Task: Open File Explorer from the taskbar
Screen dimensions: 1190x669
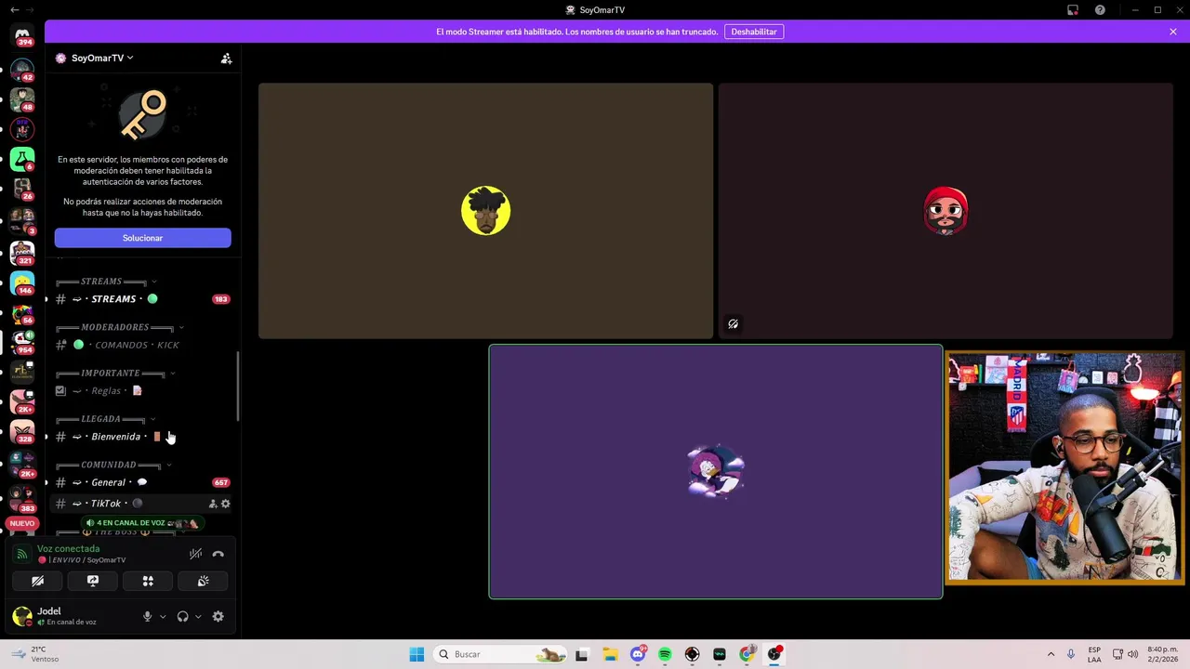Action: [x=610, y=654]
